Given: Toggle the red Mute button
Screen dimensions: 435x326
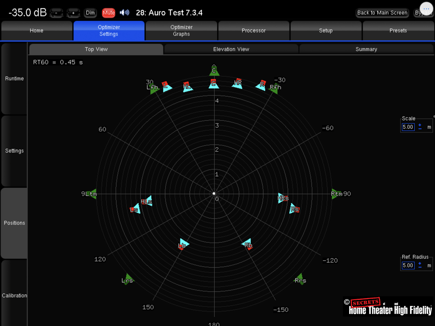Looking at the screenshot, I should point(108,13).
